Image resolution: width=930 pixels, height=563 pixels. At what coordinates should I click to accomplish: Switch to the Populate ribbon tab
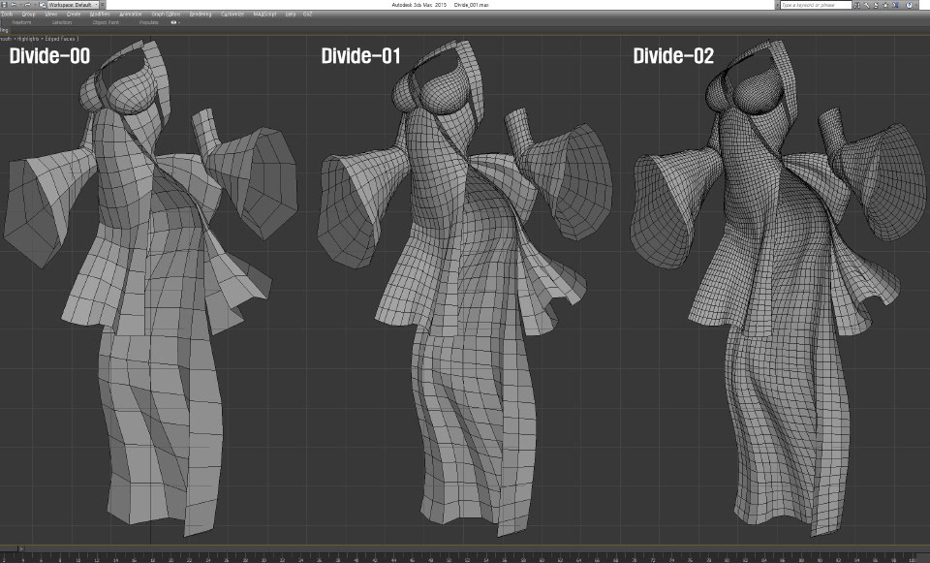149,22
